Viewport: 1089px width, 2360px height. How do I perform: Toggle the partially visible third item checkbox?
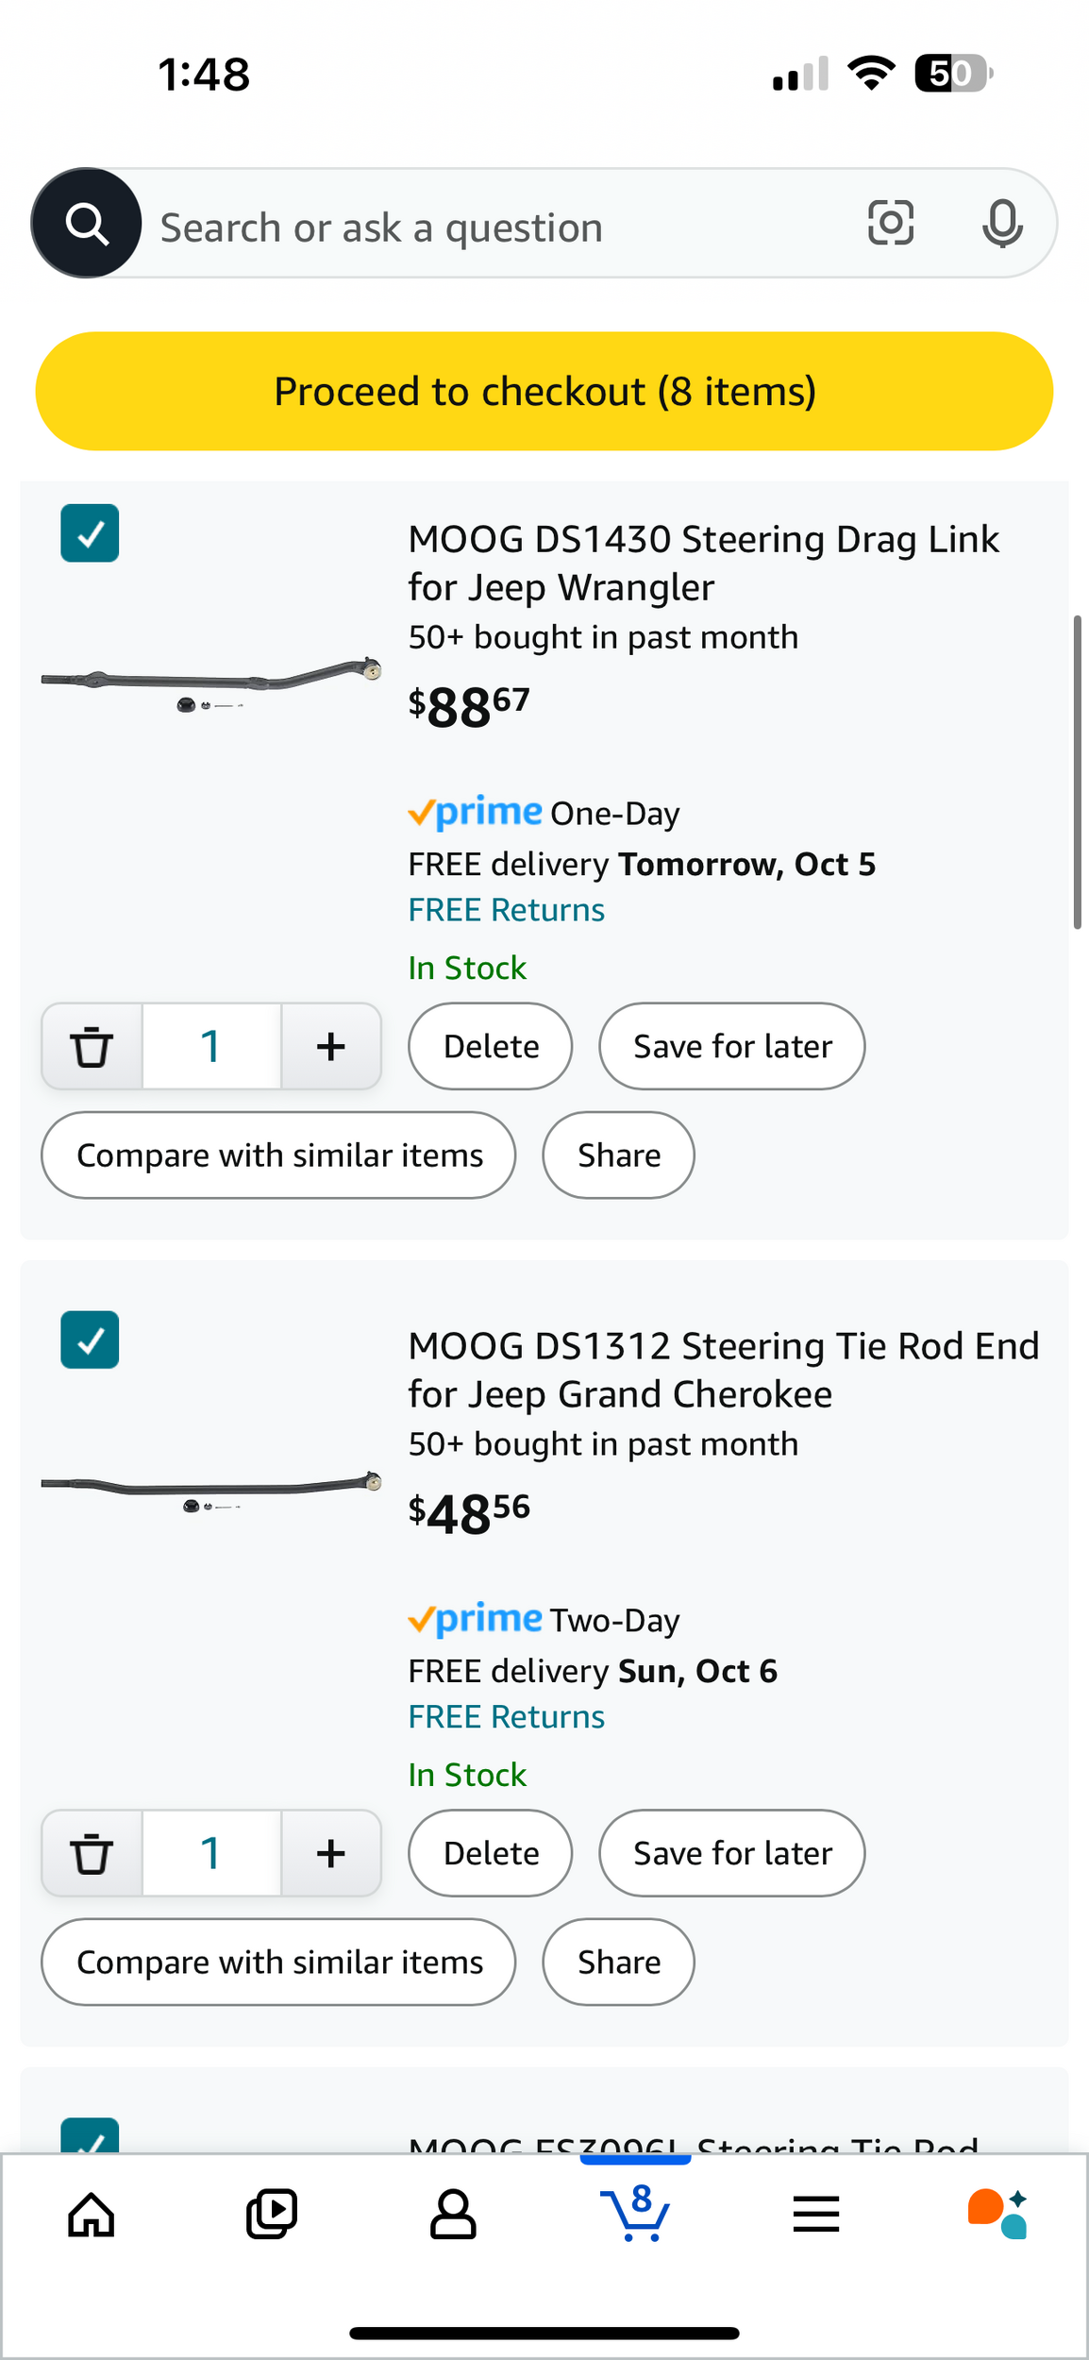pyautogui.click(x=90, y=2136)
